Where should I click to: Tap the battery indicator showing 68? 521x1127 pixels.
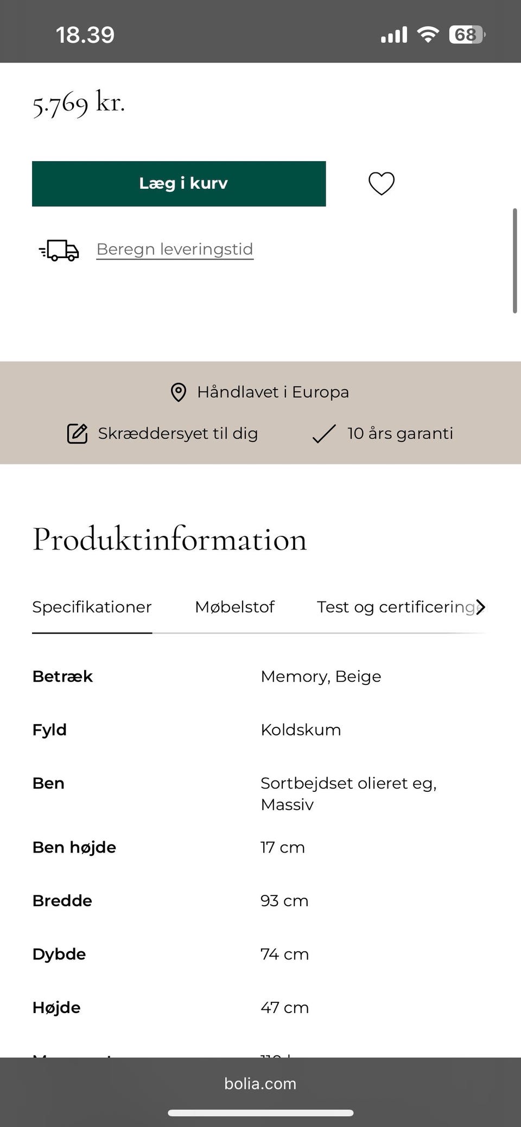pyautogui.click(x=466, y=34)
